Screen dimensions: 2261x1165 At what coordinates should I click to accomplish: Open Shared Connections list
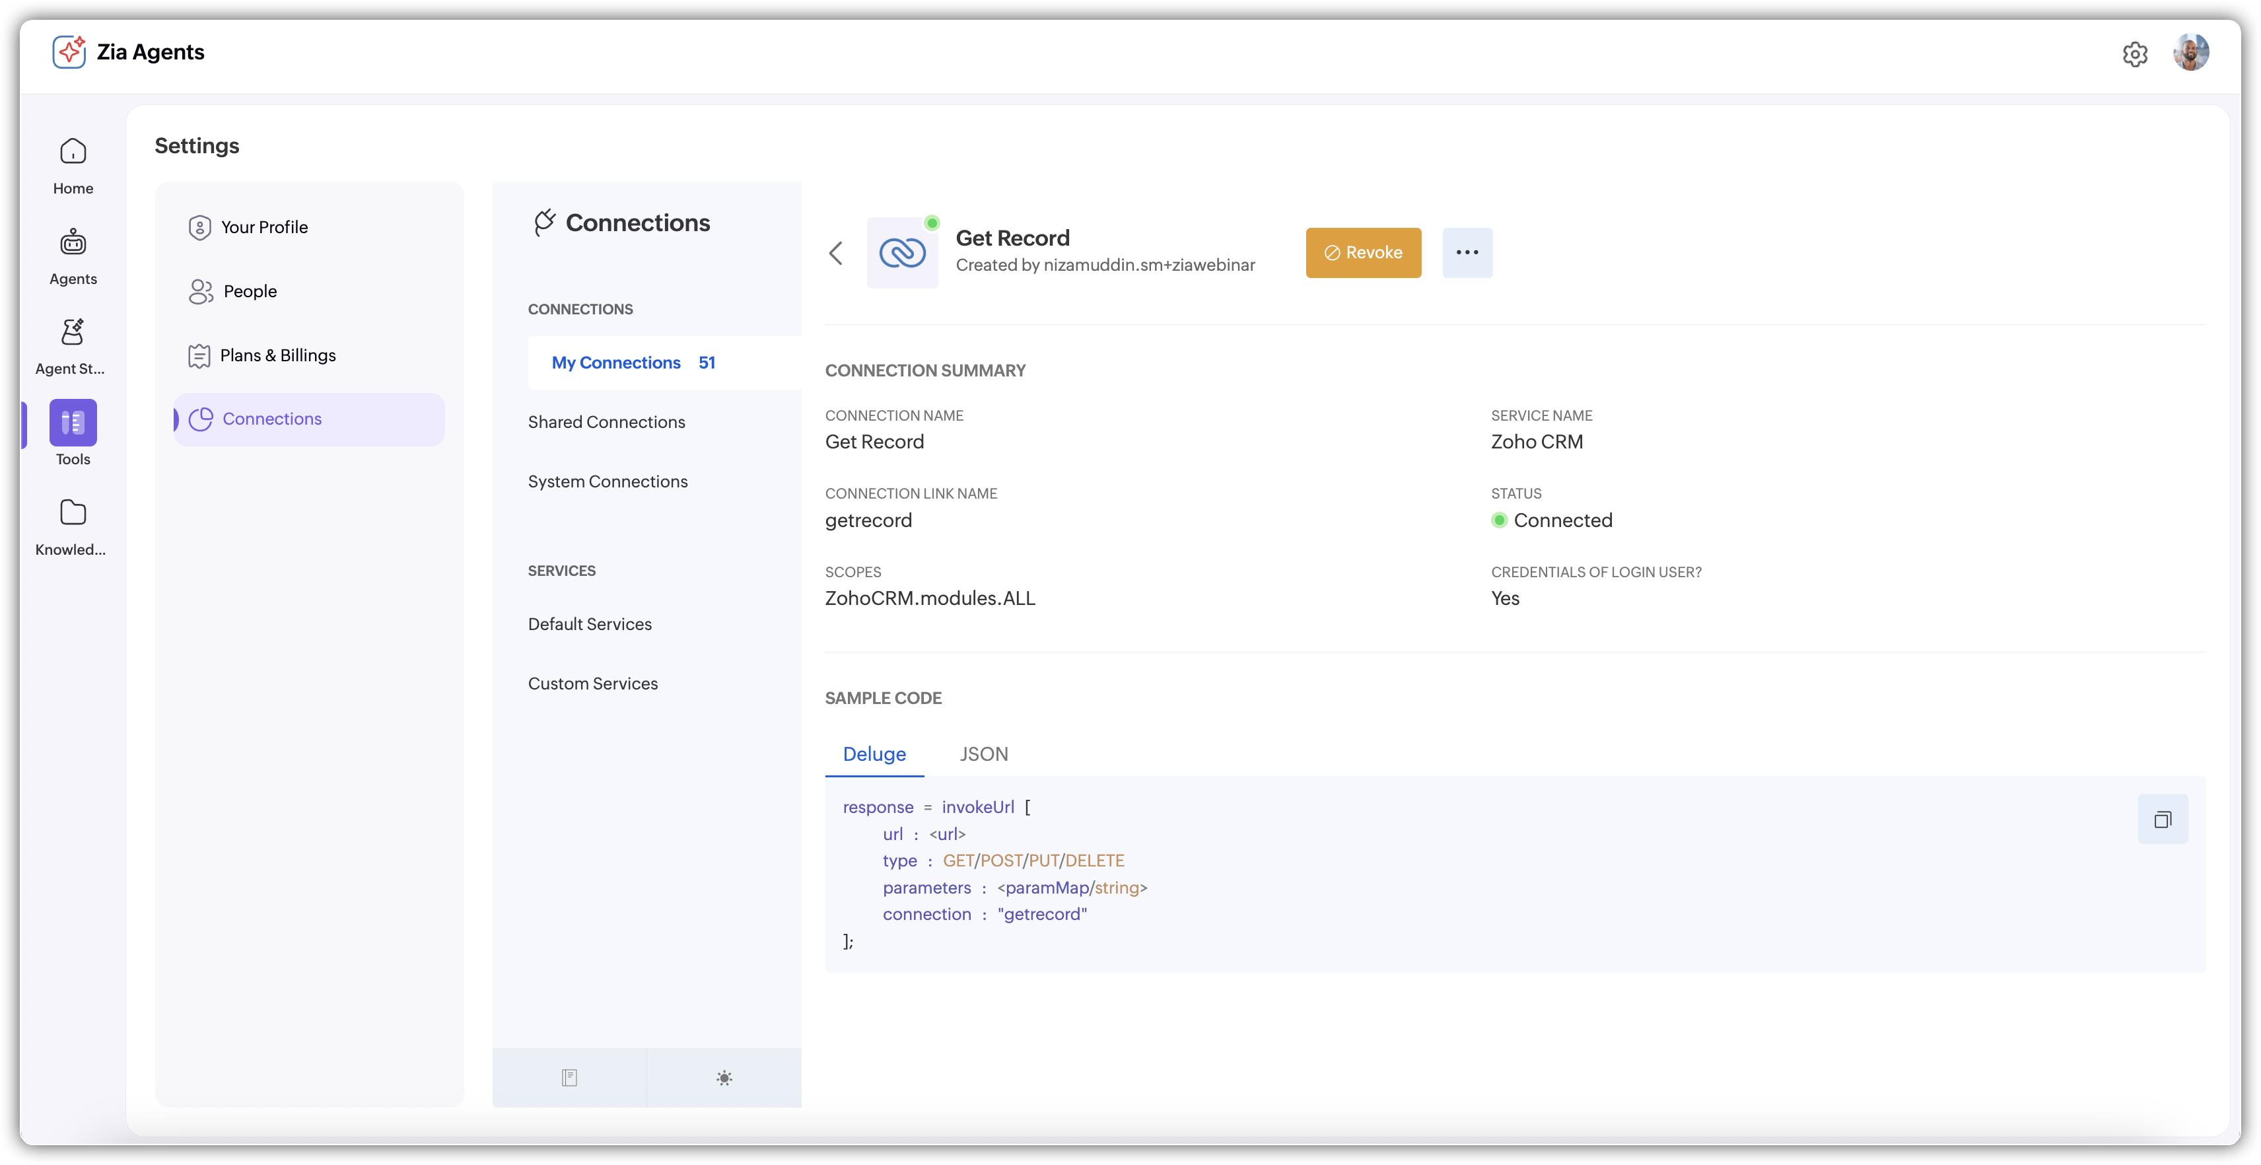point(606,422)
